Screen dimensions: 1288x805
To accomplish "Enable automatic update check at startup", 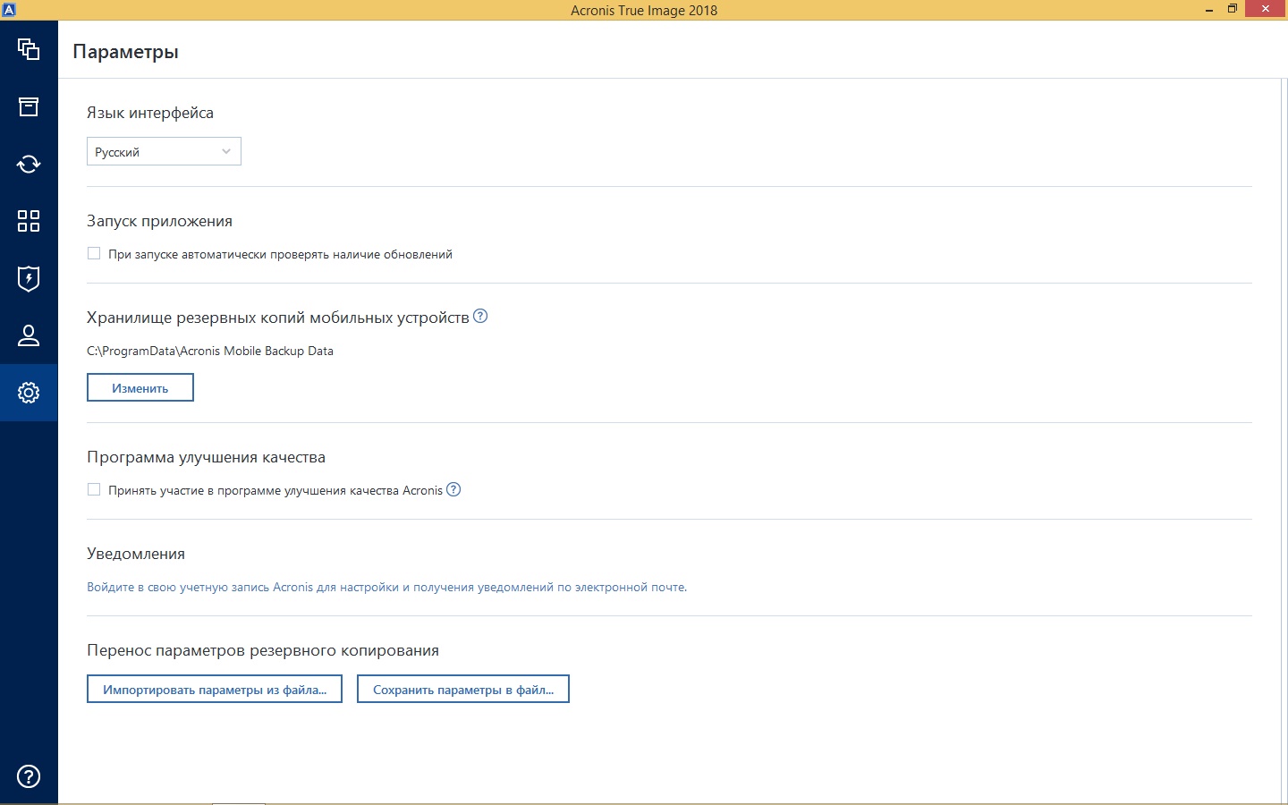I will click(94, 254).
